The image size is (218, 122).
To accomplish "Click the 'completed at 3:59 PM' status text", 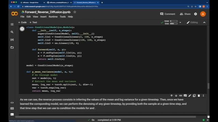I will point(109,120).
